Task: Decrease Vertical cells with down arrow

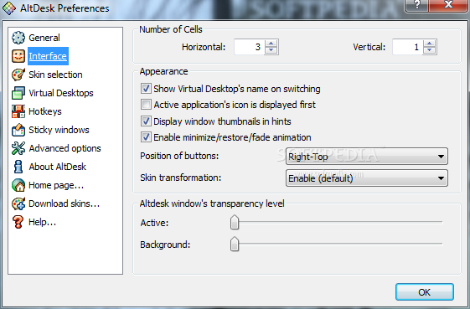Action: [429, 50]
